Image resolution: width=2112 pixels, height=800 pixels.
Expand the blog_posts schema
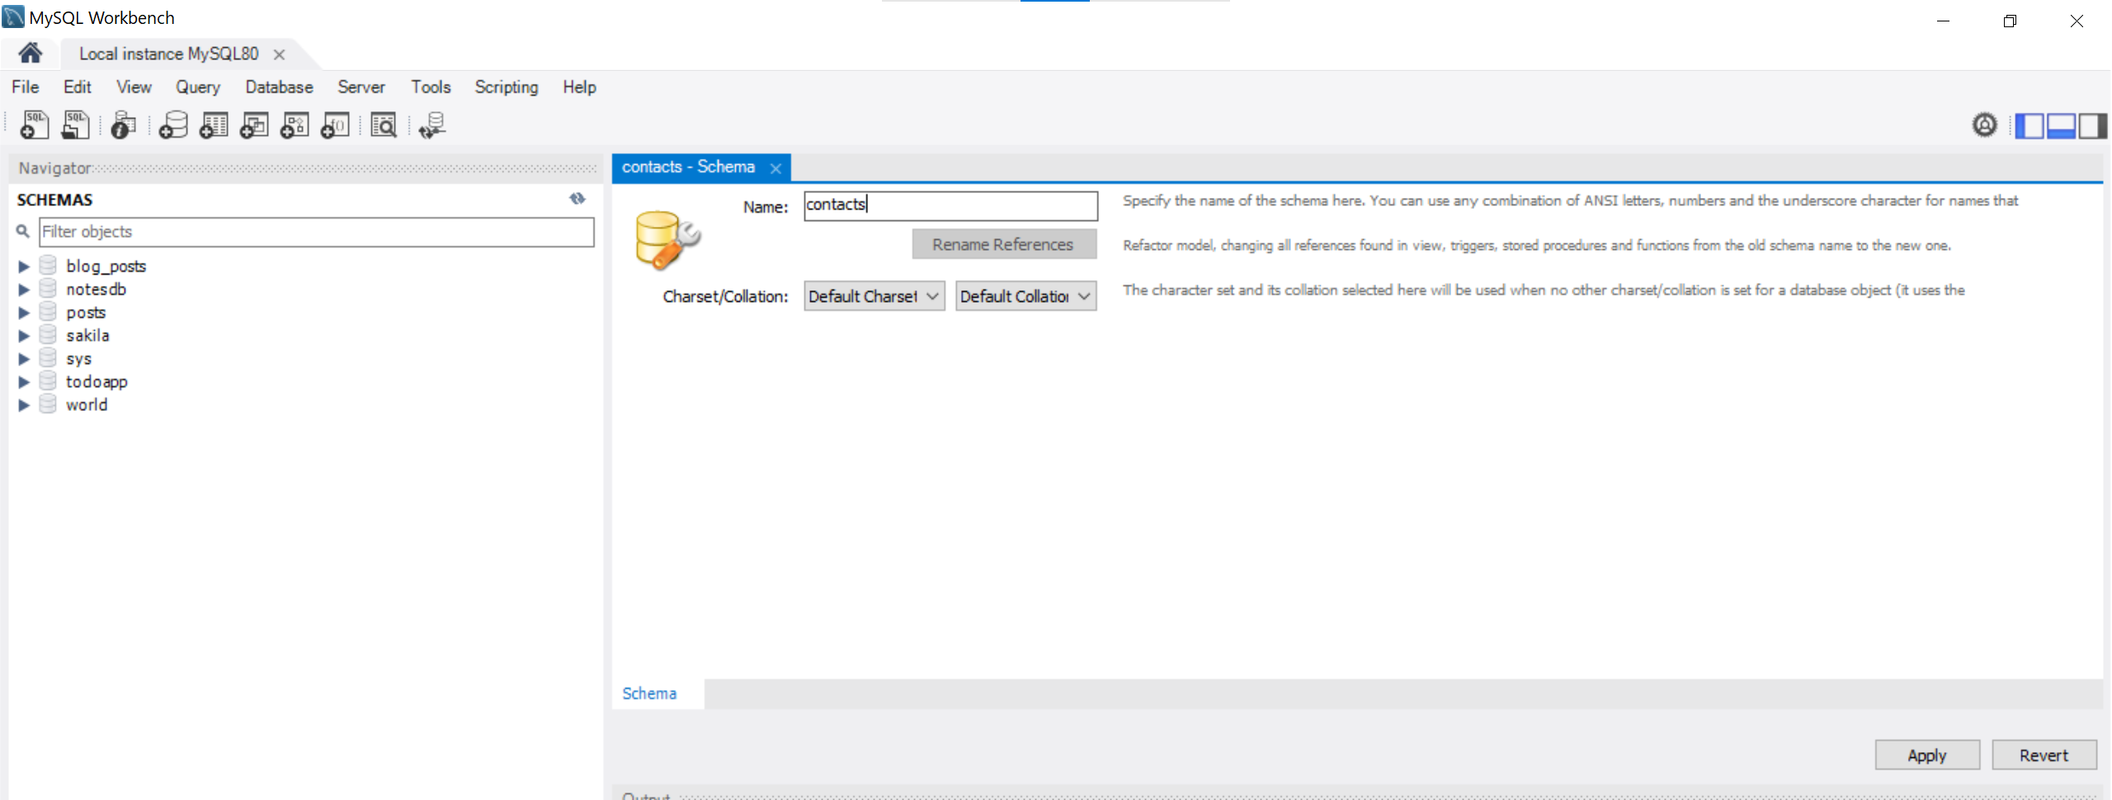[24, 266]
